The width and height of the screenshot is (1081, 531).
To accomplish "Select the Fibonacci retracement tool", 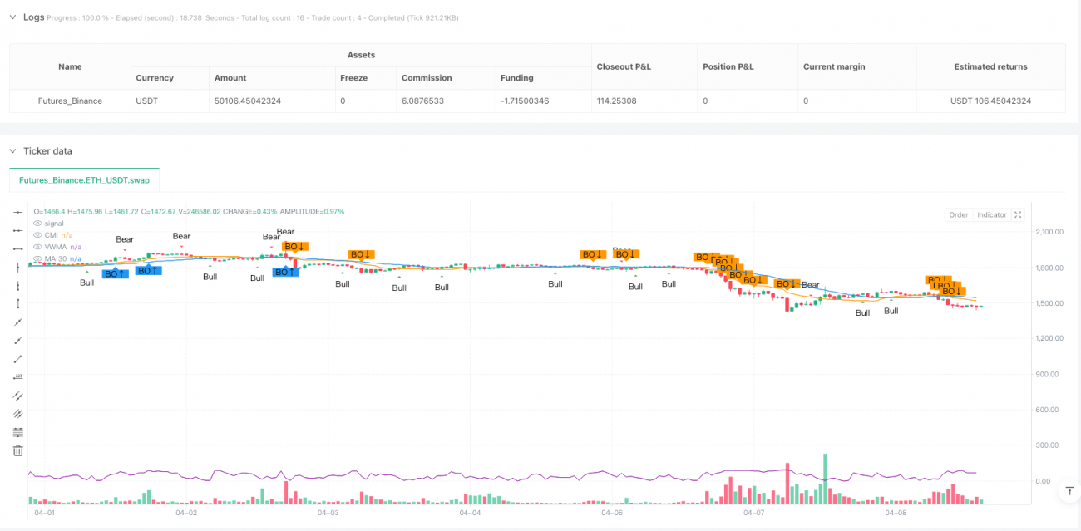I will point(17,432).
